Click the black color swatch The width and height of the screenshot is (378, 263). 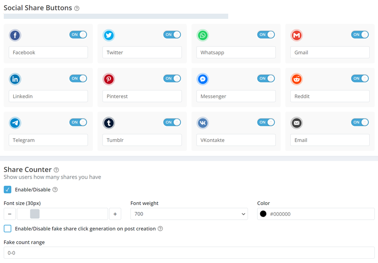coord(263,214)
